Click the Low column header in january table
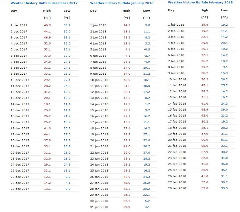This screenshot has width=240, height=212. tap(147, 11)
